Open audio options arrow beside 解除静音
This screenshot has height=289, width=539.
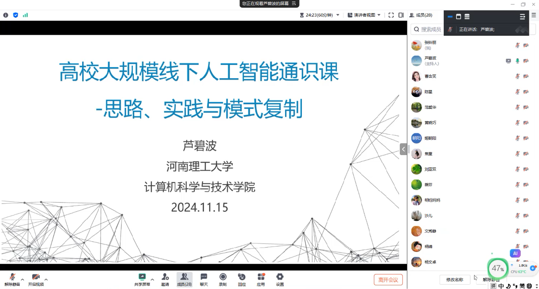(x=22, y=279)
